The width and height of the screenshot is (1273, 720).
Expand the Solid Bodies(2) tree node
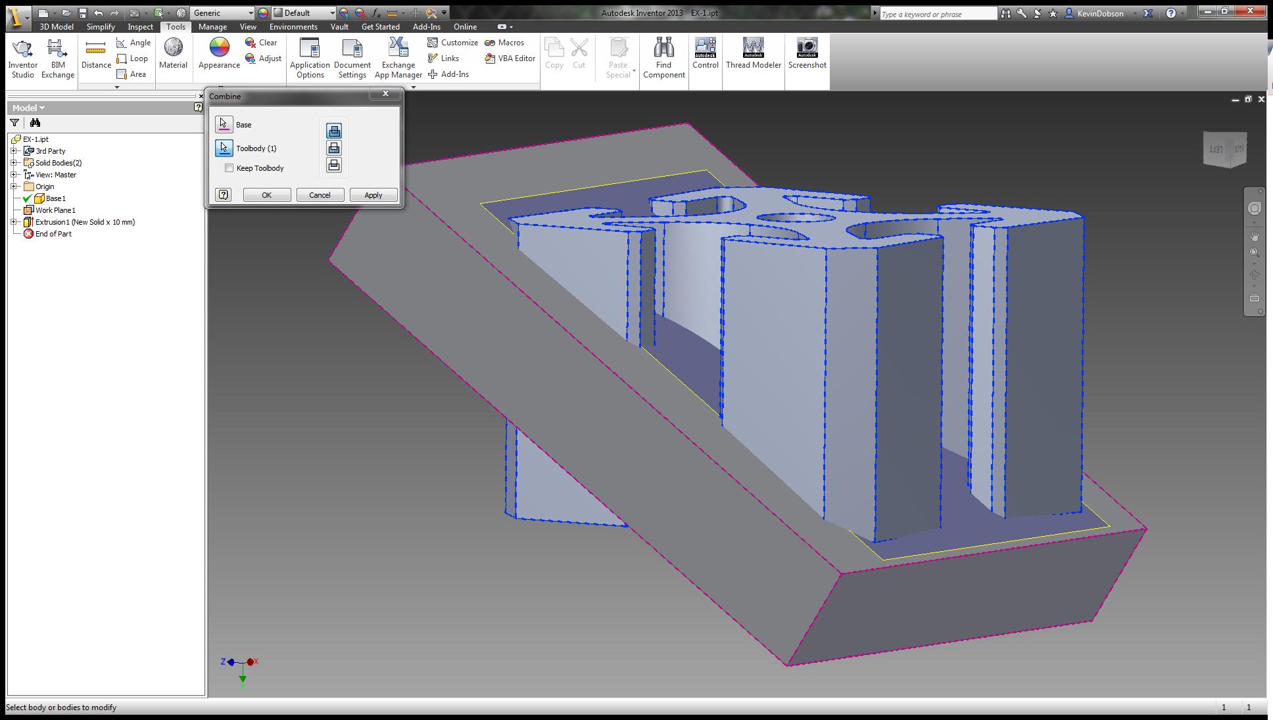click(14, 163)
